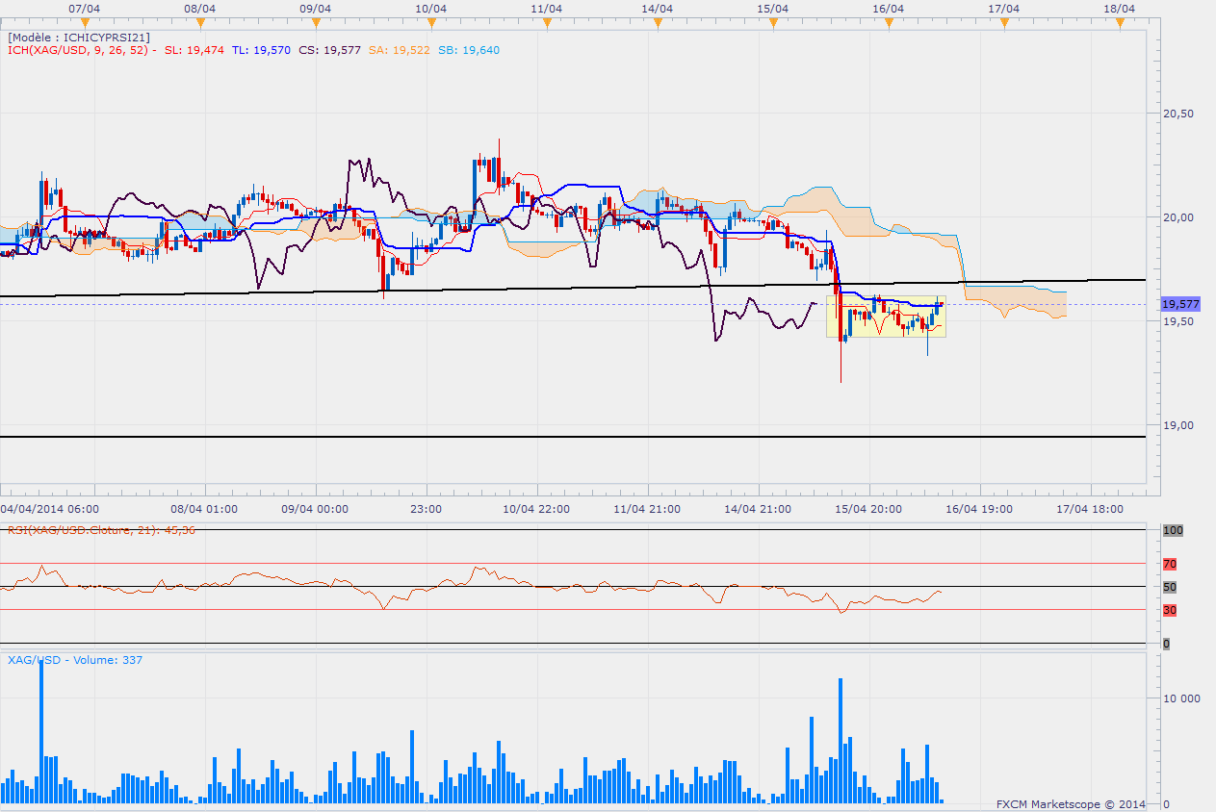The image size is (1216, 812).
Task: Select the 10/04 orange triangle marker
Action: [x=430, y=21]
